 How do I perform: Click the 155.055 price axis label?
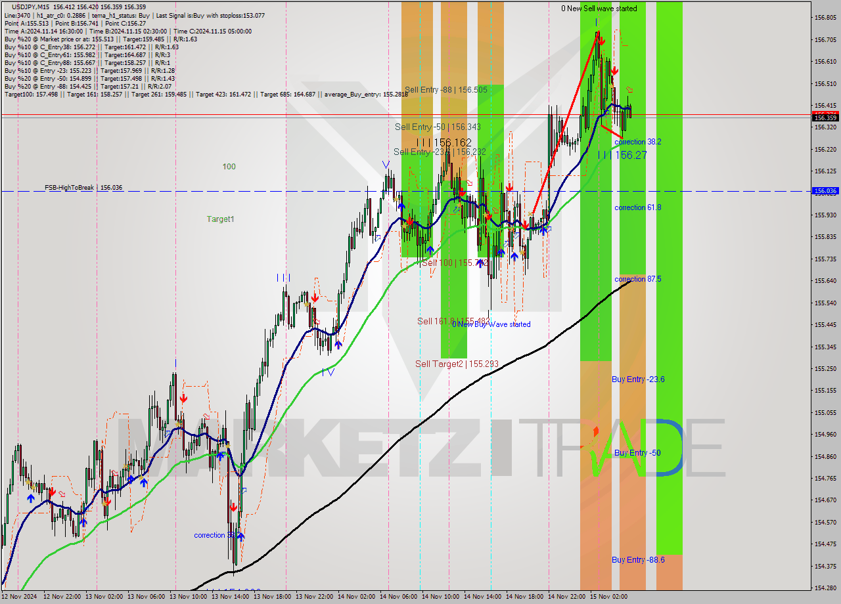[x=826, y=412]
